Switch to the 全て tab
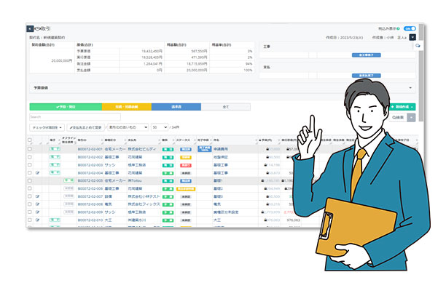446x288 pixels. pos(226,107)
